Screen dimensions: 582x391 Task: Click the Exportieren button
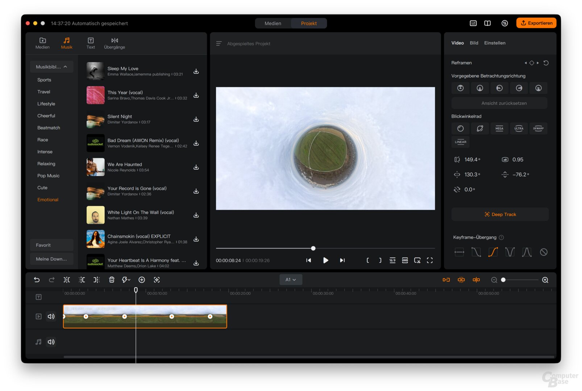point(536,23)
